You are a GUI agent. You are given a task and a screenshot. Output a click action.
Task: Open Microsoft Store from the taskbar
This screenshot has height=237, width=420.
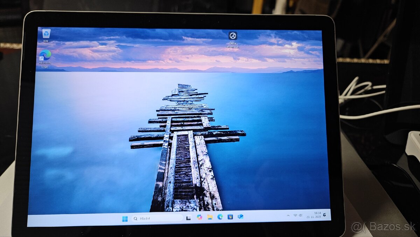click(x=230, y=217)
